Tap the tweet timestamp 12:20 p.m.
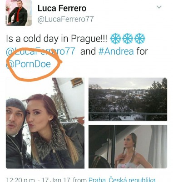This screenshot has width=173, height=182. 20,180
